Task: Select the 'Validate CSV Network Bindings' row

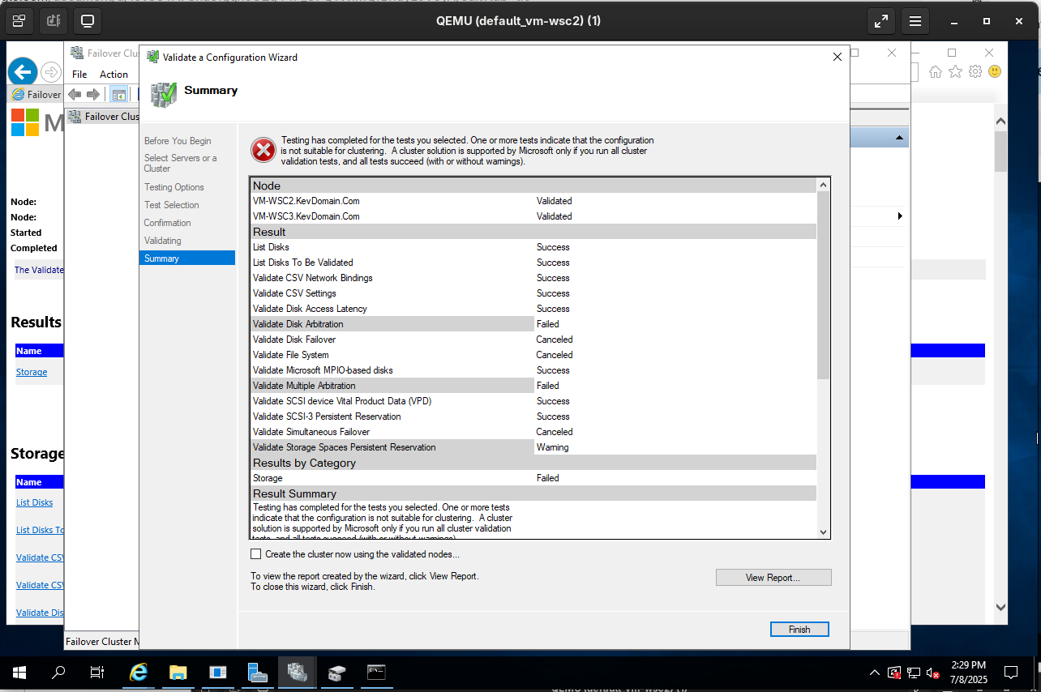Action: 533,278
